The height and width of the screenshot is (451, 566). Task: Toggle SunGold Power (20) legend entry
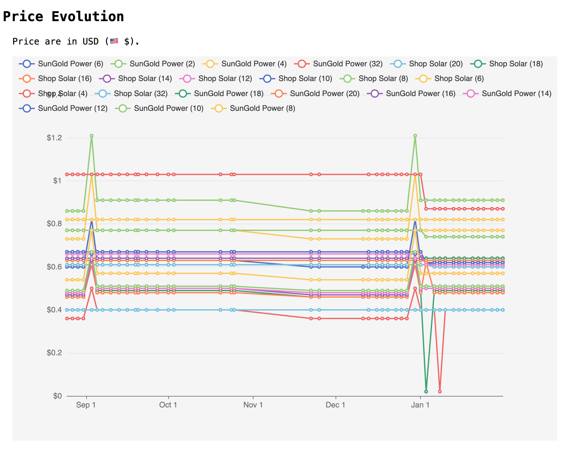[315, 94]
